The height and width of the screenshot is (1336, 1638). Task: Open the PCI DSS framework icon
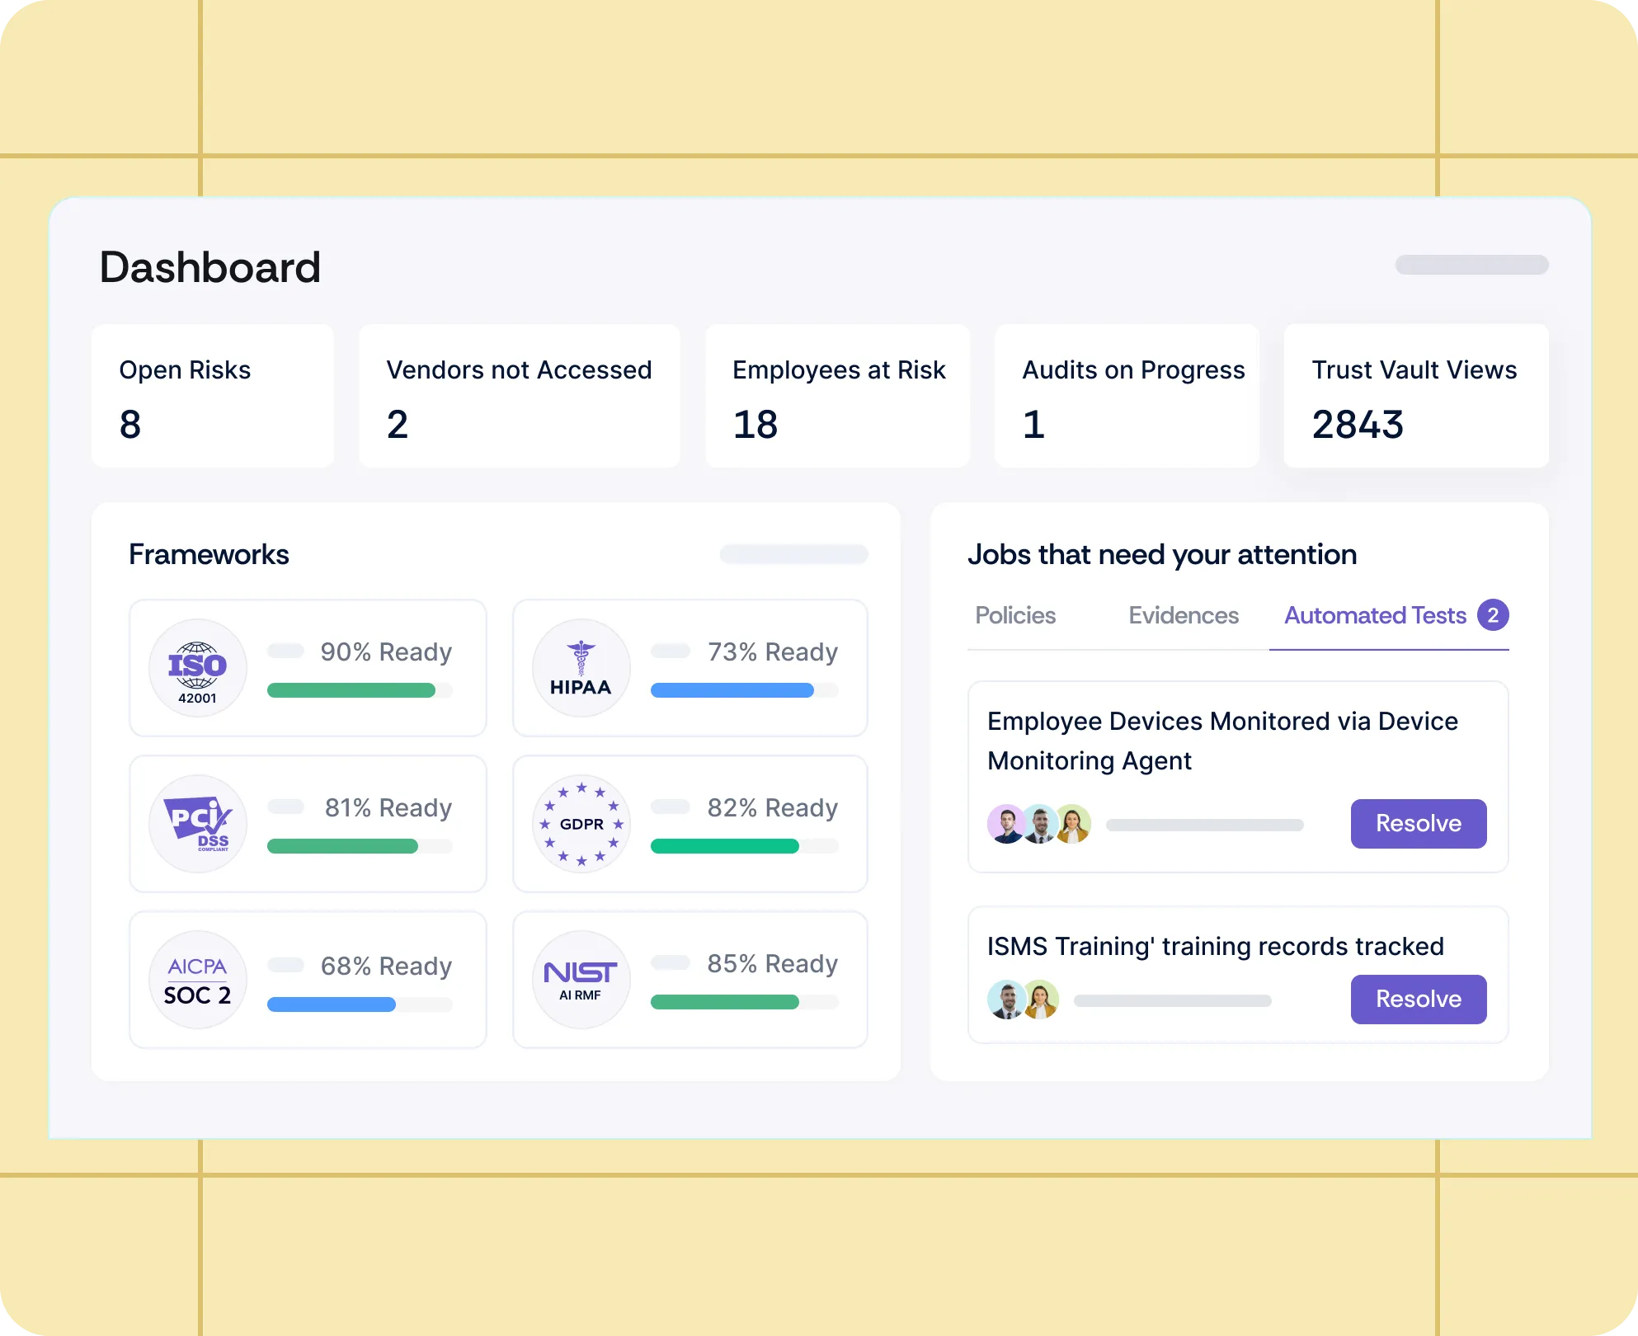click(x=198, y=823)
